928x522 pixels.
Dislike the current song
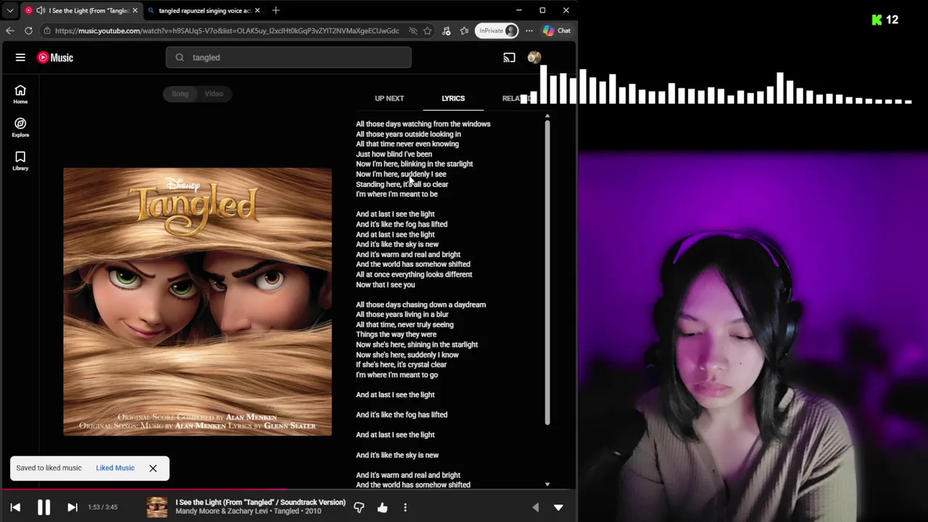click(359, 507)
